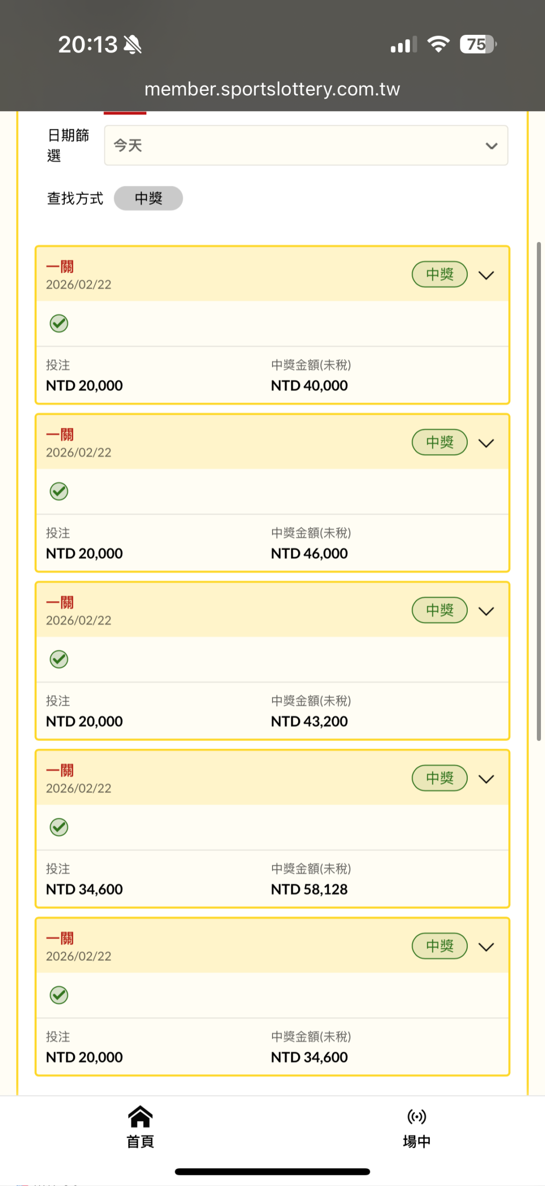Click green checkmark on NTD 46,000 winning ticket
The image size is (545, 1186).
(x=59, y=491)
